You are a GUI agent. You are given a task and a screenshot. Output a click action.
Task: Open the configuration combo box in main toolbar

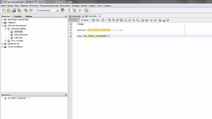(x=47, y=10)
